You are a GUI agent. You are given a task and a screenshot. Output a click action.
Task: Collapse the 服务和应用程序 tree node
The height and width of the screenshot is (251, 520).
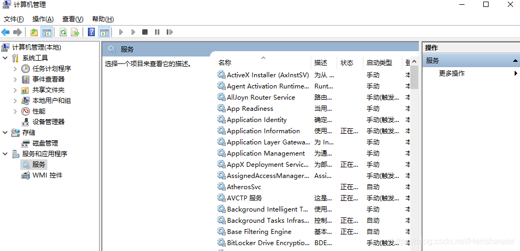5,154
